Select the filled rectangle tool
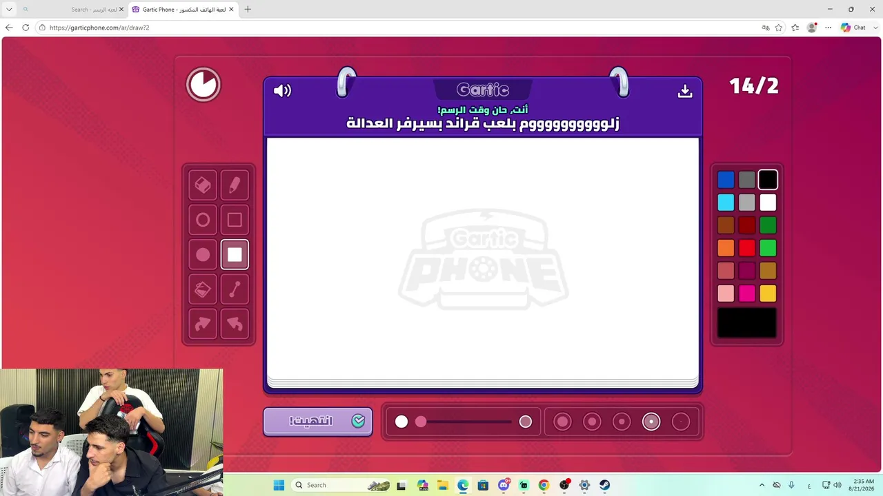Screen dimensions: 883x496 pyautogui.click(x=235, y=255)
